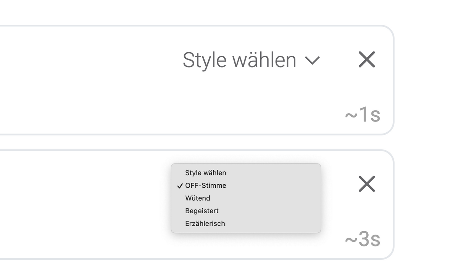
Task: Pick the Begeistert style option
Action: (x=202, y=211)
